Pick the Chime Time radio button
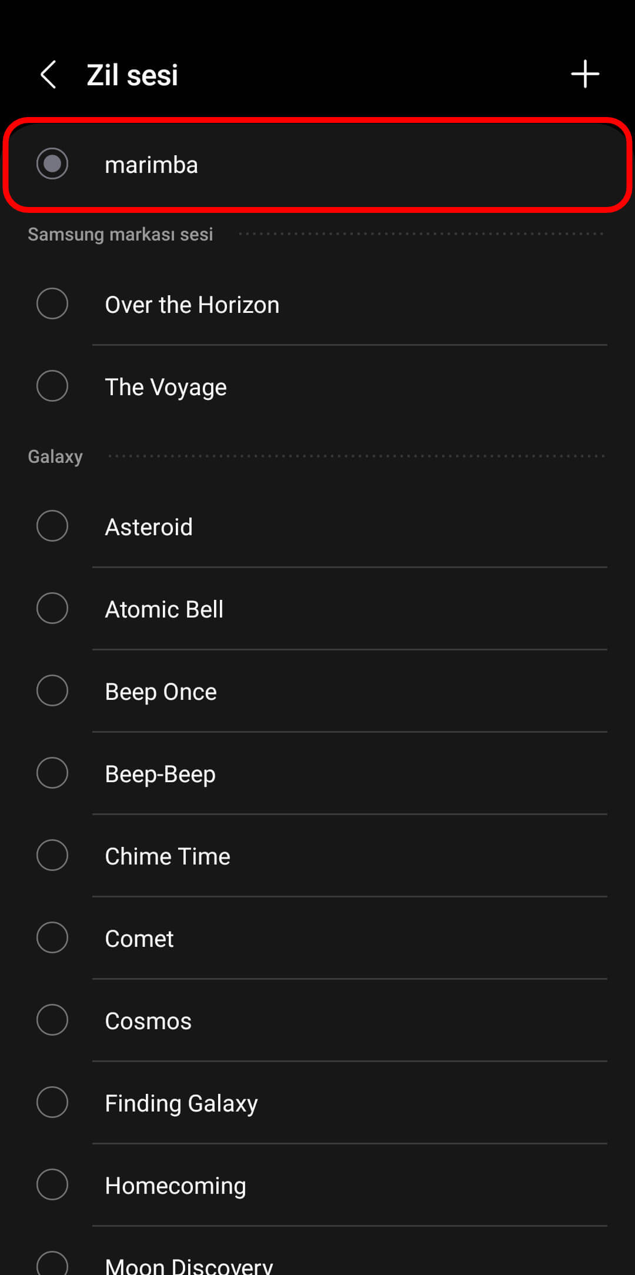635x1275 pixels. coord(52,855)
